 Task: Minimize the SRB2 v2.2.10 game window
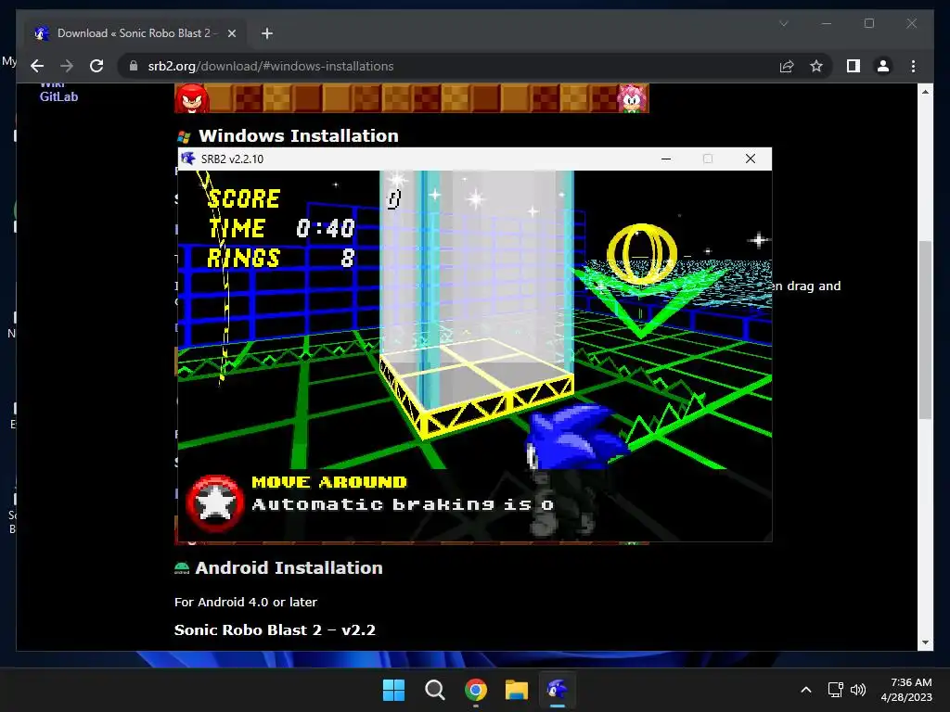[666, 159]
